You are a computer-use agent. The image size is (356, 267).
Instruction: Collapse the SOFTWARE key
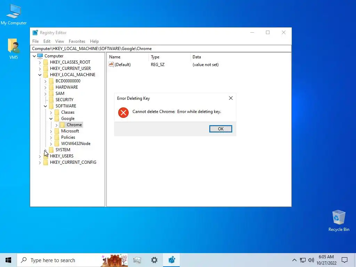click(45, 106)
